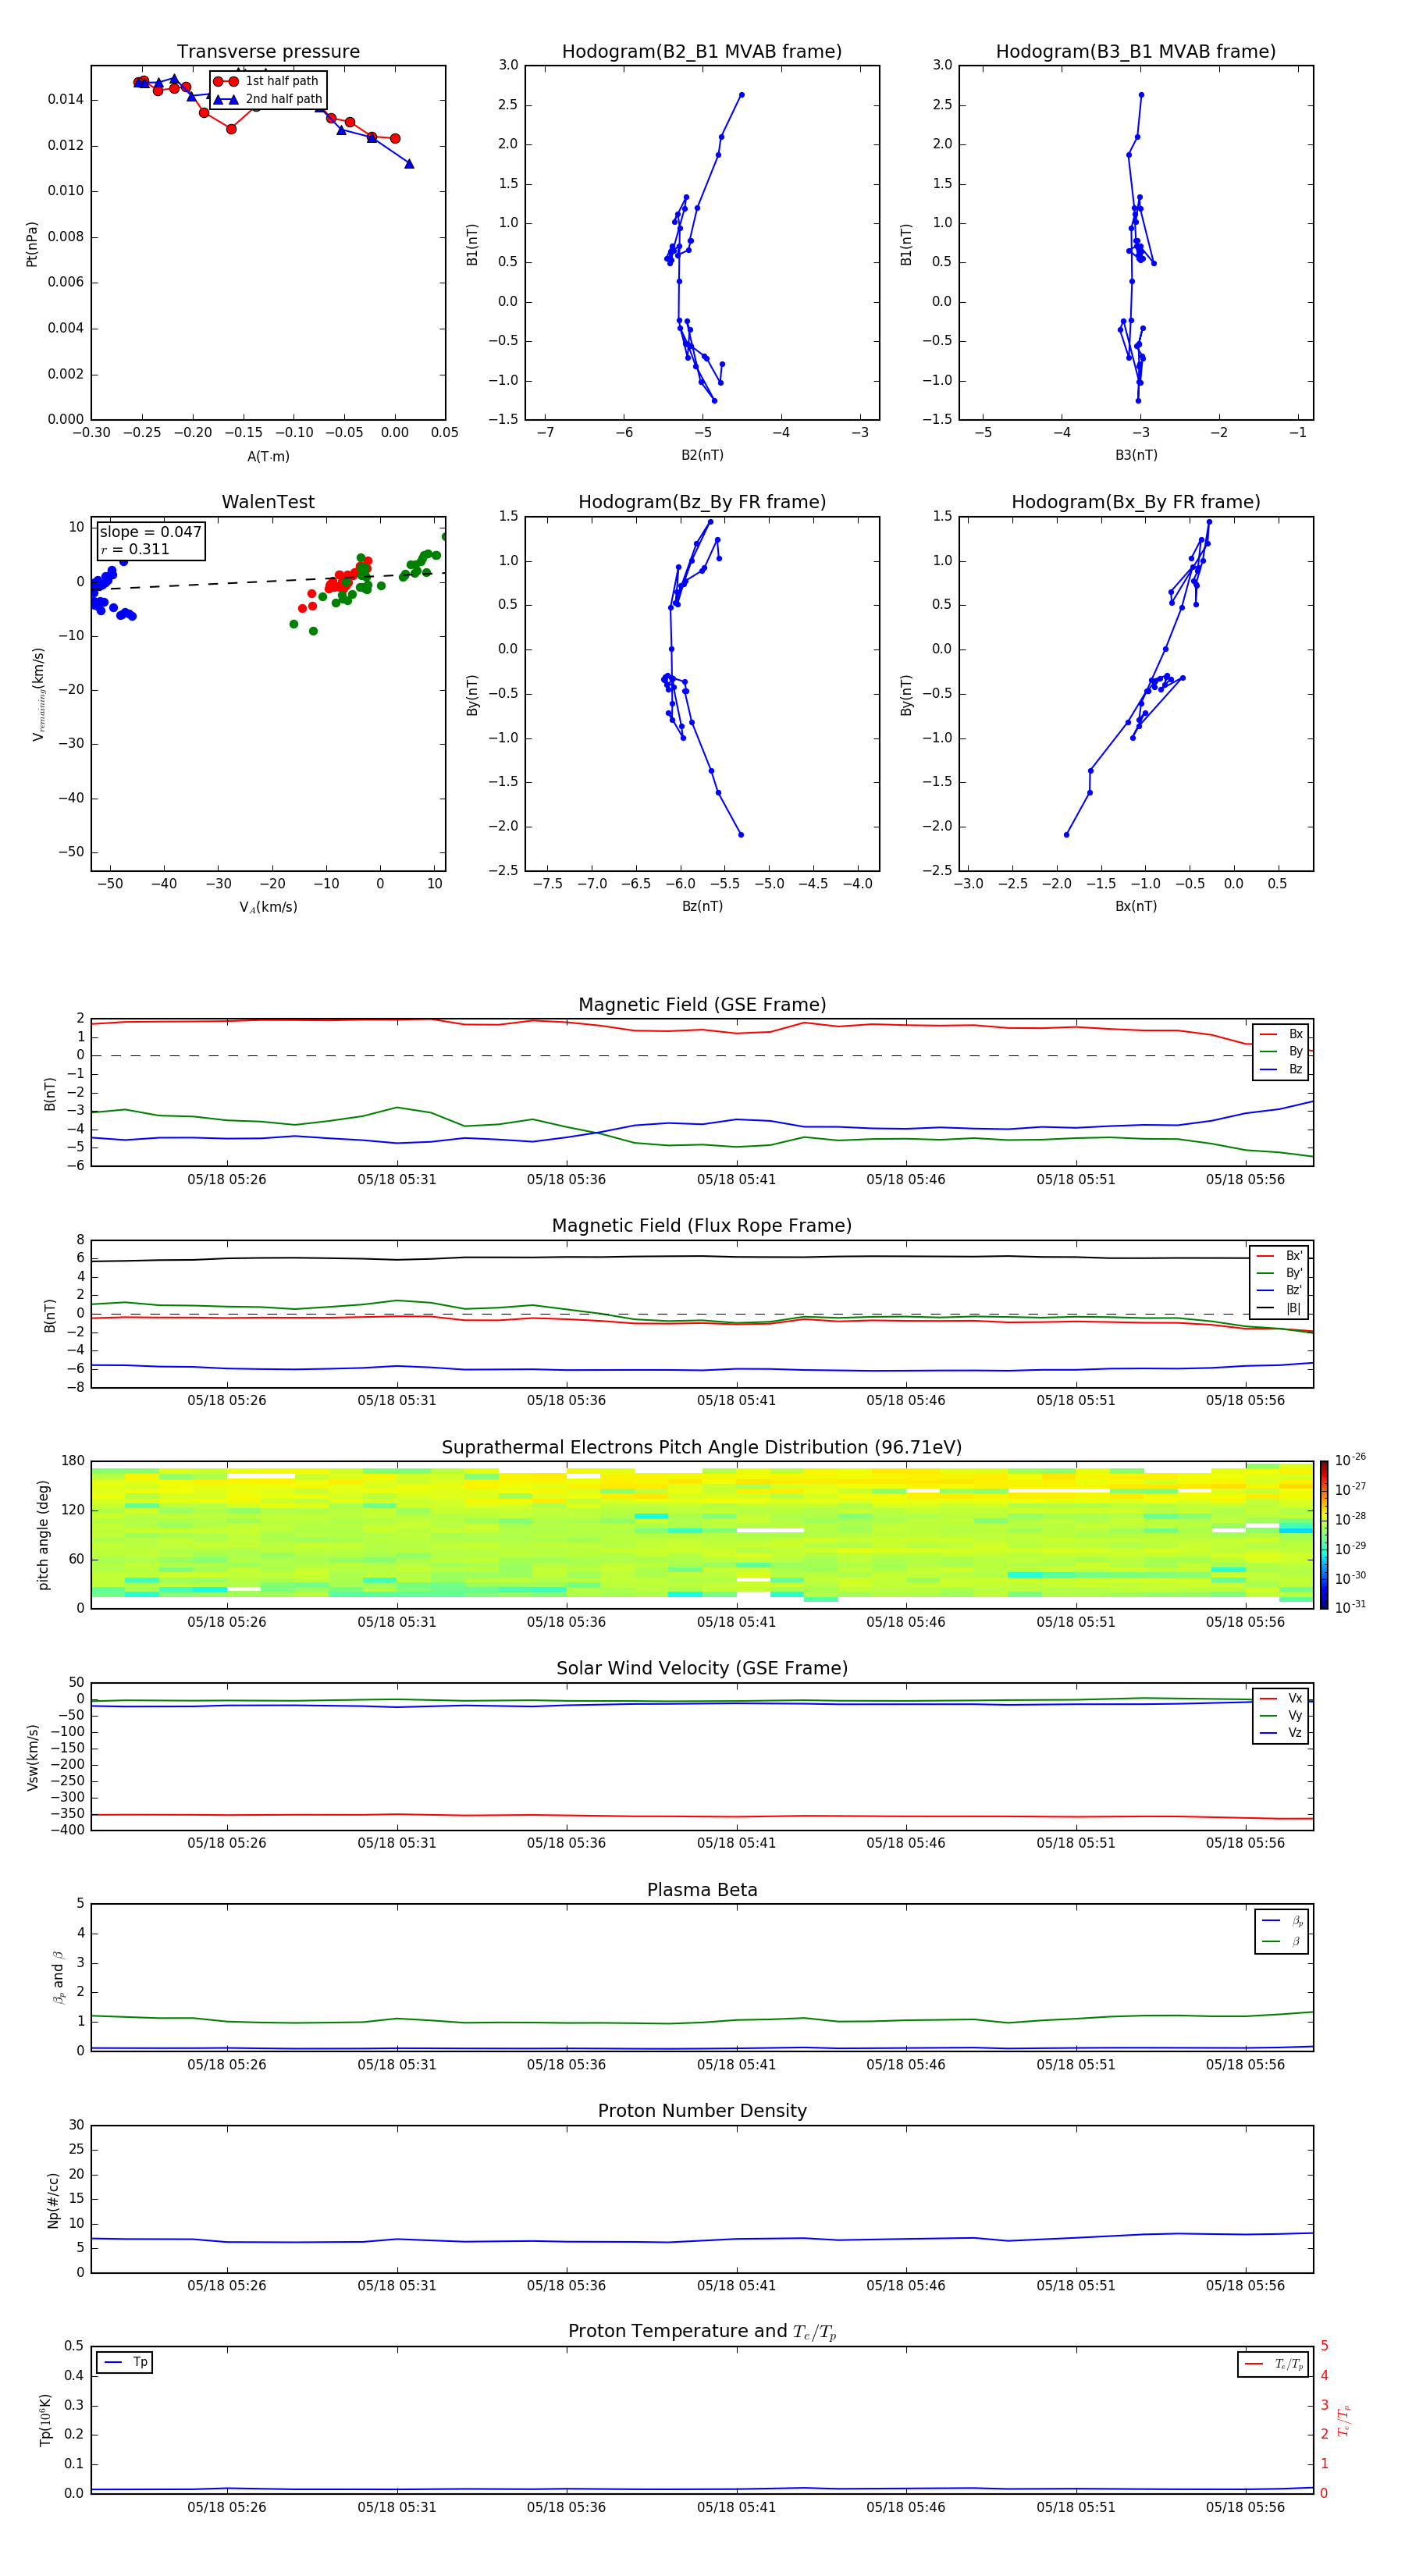The height and width of the screenshot is (2576, 1405).
Task: Click the Vsw(km/s) y-axis label
Action: click(x=32, y=1758)
